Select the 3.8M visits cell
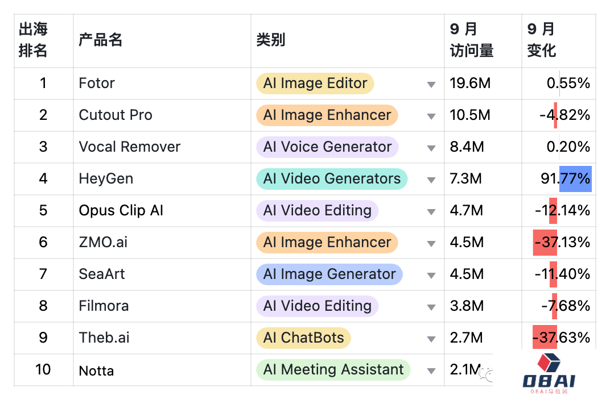 [x=483, y=306]
